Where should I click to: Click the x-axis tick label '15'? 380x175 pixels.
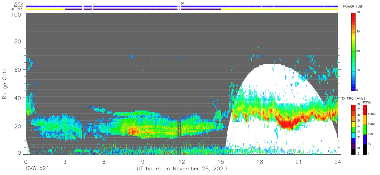pos(221,161)
